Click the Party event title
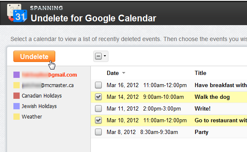 pyautogui.click(x=201, y=132)
